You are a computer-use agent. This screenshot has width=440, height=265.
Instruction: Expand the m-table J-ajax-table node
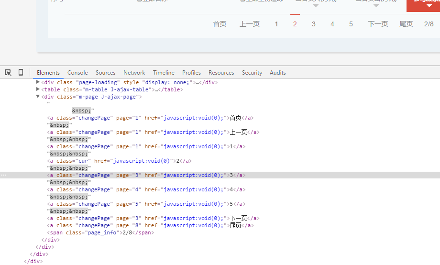pyautogui.click(x=38, y=89)
